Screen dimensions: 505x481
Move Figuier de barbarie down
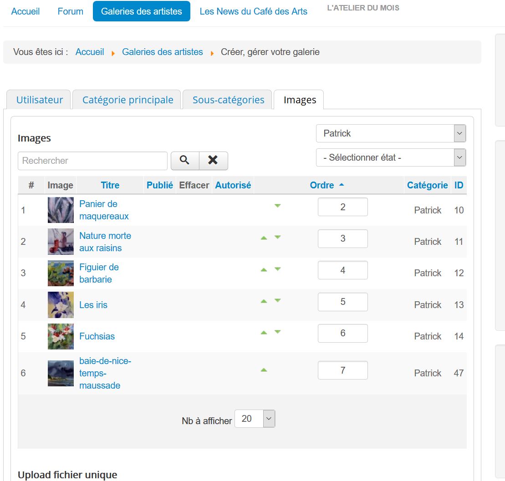click(277, 269)
